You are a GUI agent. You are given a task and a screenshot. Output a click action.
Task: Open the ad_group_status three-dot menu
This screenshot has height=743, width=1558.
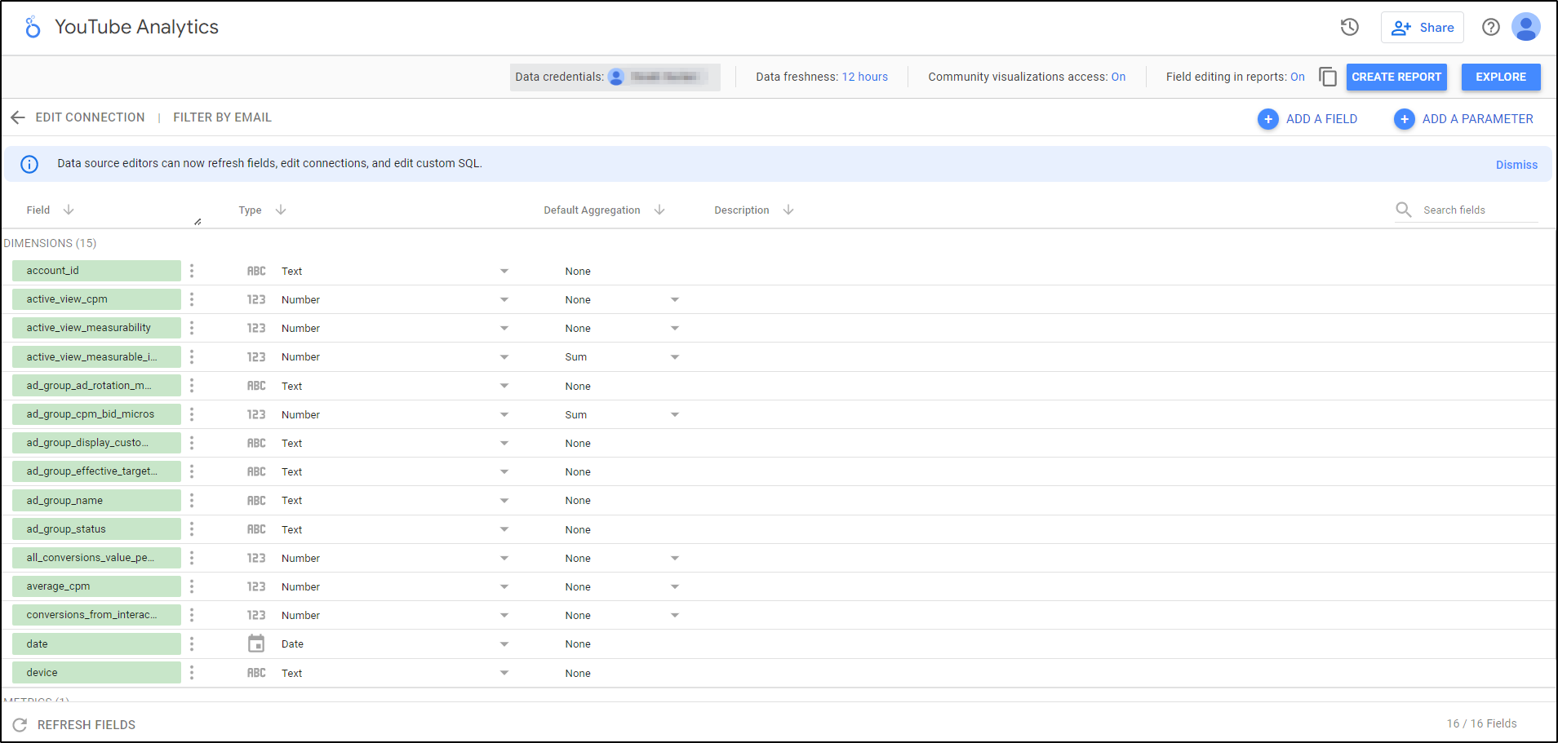(x=192, y=529)
